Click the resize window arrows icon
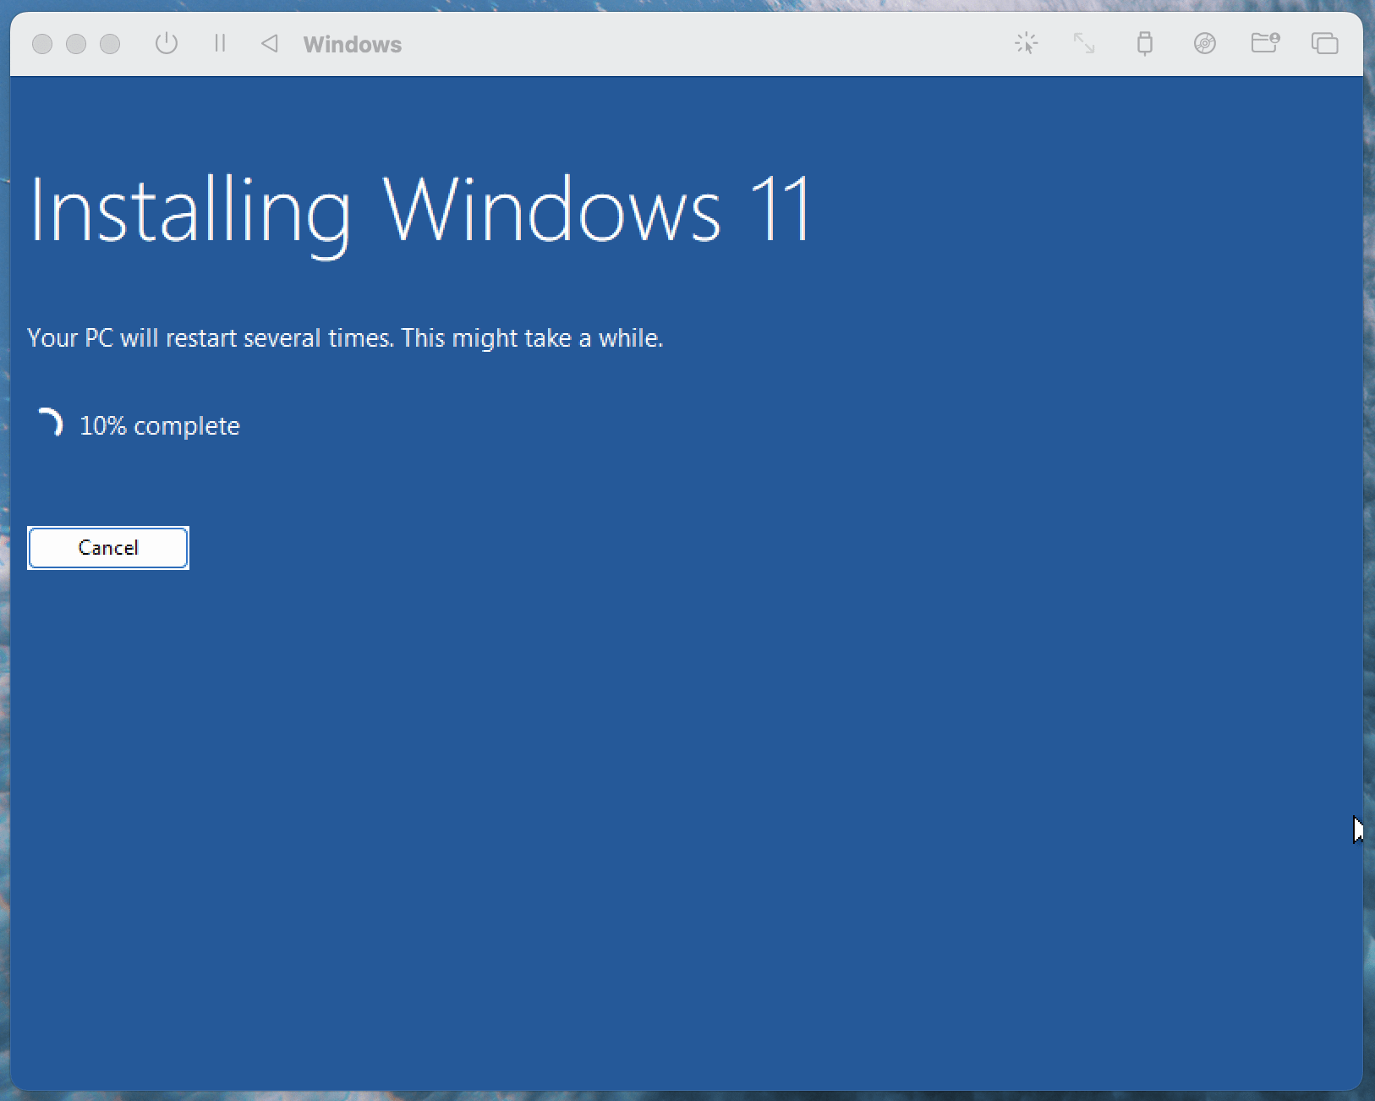This screenshot has height=1101, width=1375. [1084, 43]
